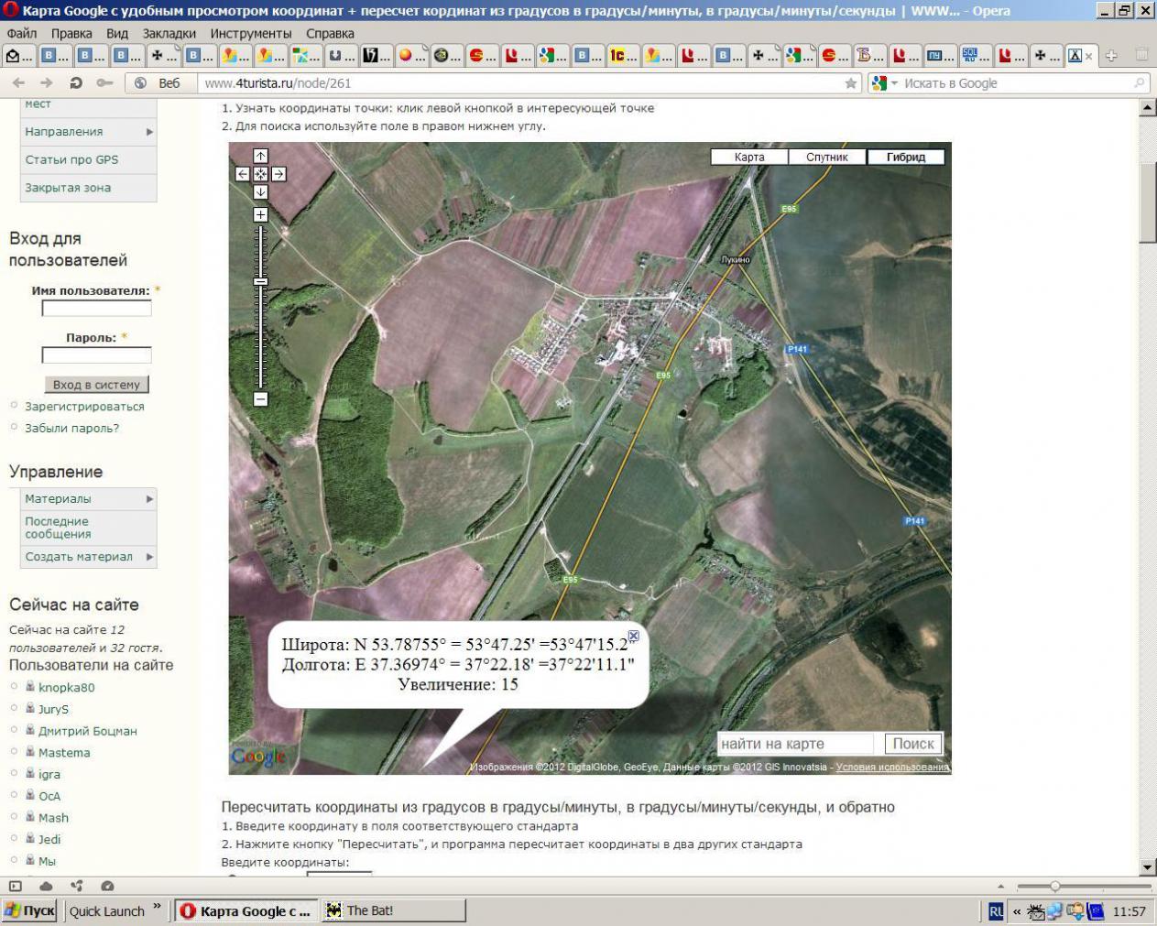Expand hidden system tray icons
This screenshot has height=926, width=1157.
pos(1016,911)
